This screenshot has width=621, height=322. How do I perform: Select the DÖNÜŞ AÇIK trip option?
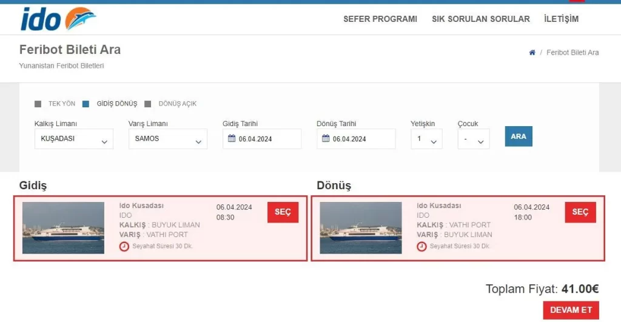(x=170, y=104)
